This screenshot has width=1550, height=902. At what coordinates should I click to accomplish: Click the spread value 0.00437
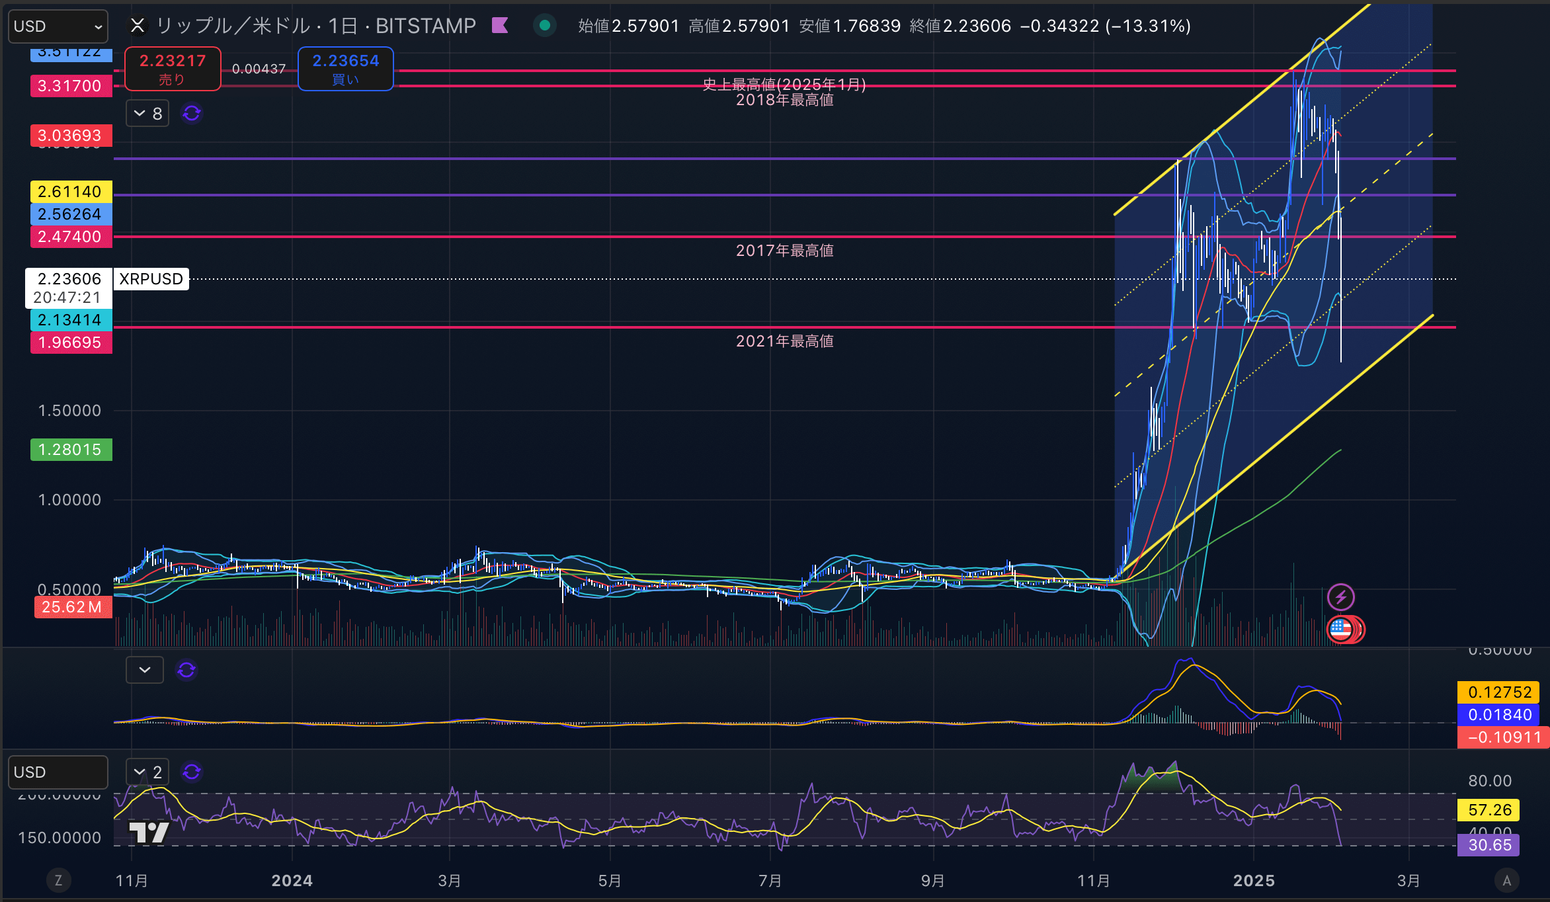pyautogui.click(x=259, y=69)
